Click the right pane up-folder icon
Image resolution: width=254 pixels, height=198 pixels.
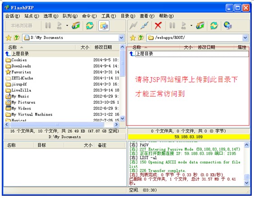click(x=141, y=37)
